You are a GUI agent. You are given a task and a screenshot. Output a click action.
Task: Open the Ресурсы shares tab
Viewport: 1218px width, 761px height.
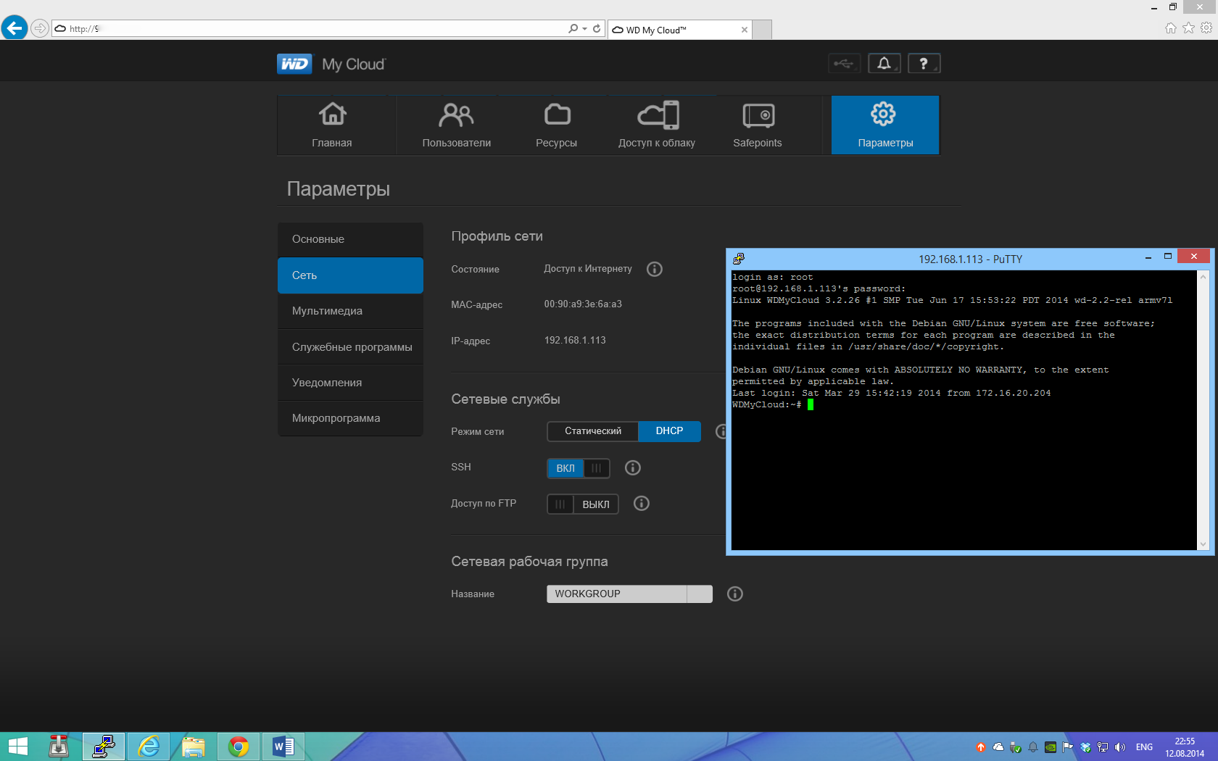tap(557, 125)
